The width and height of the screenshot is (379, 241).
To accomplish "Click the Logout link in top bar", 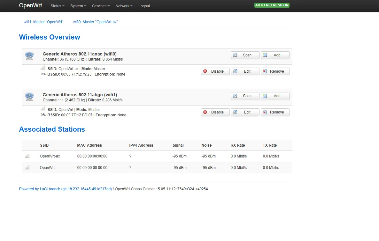I will tap(144, 6).
